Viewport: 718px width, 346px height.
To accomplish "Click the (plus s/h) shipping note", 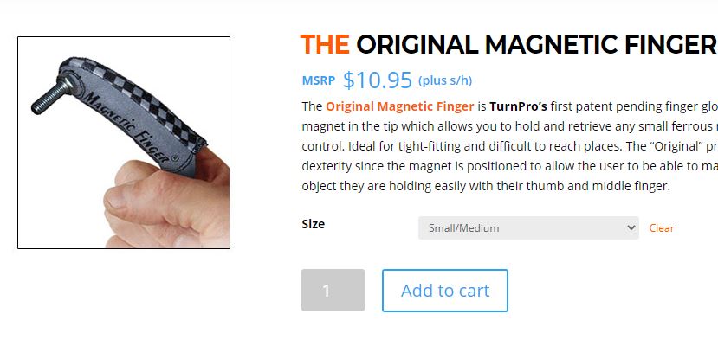I will click(x=444, y=81).
